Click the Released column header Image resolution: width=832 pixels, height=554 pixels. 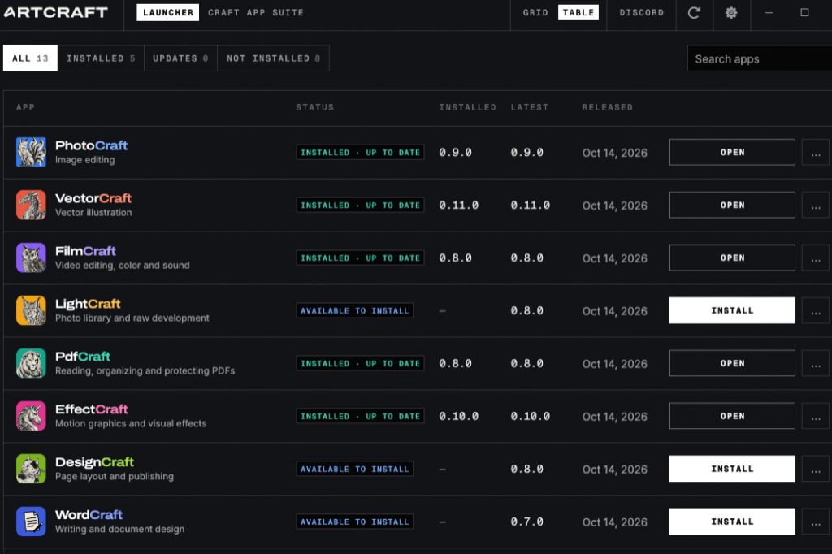pyautogui.click(x=608, y=107)
